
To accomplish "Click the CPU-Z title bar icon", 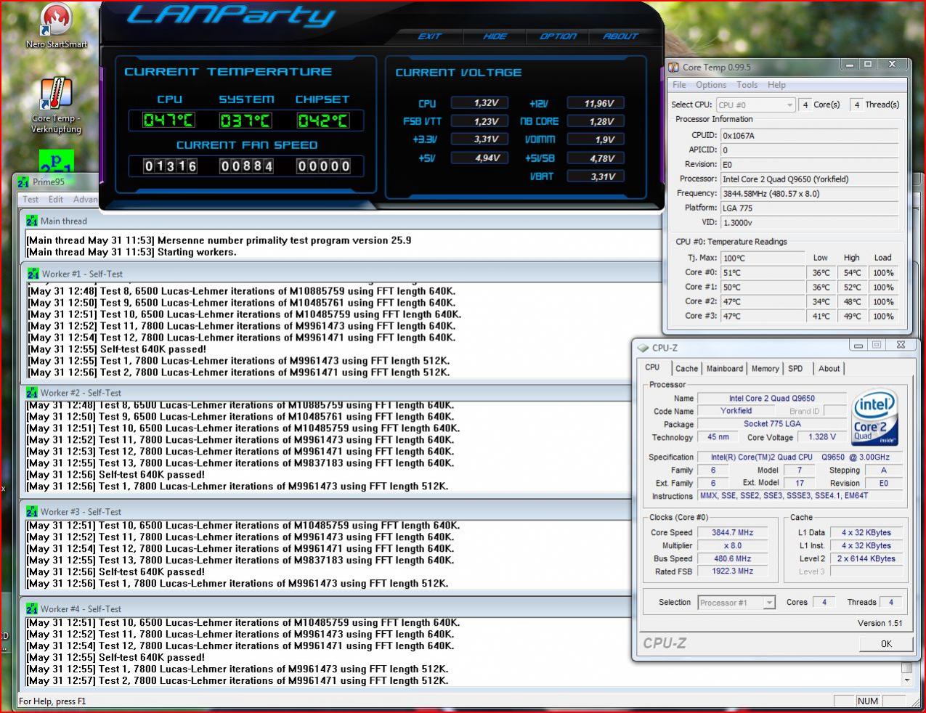I will [x=643, y=348].
